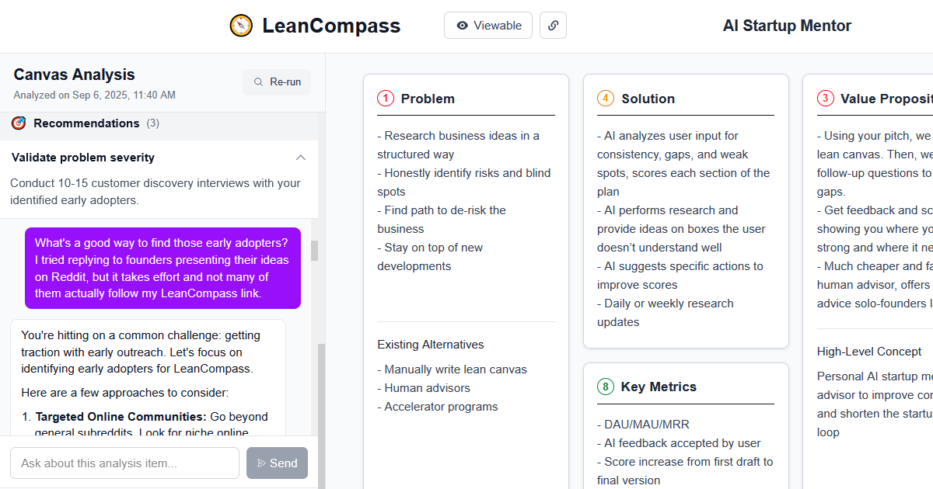Click the eye icon inside the Viewable button
Viewport: 933px width, 489px height.
tap(463, 25)
